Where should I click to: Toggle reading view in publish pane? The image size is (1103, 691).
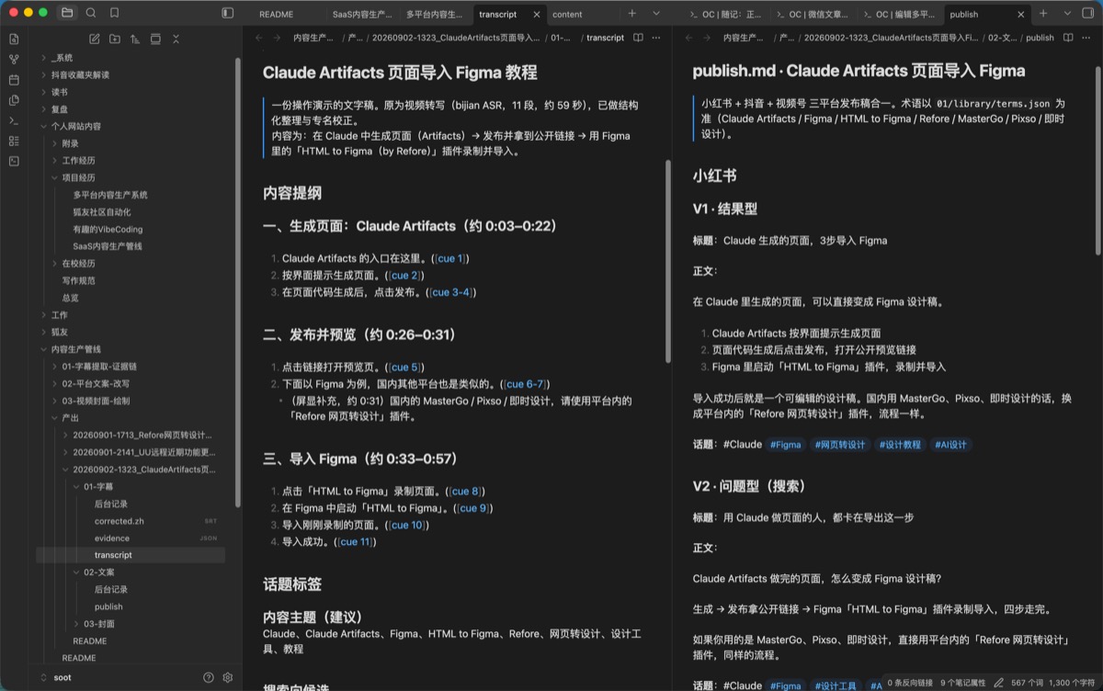[1068, 38]
